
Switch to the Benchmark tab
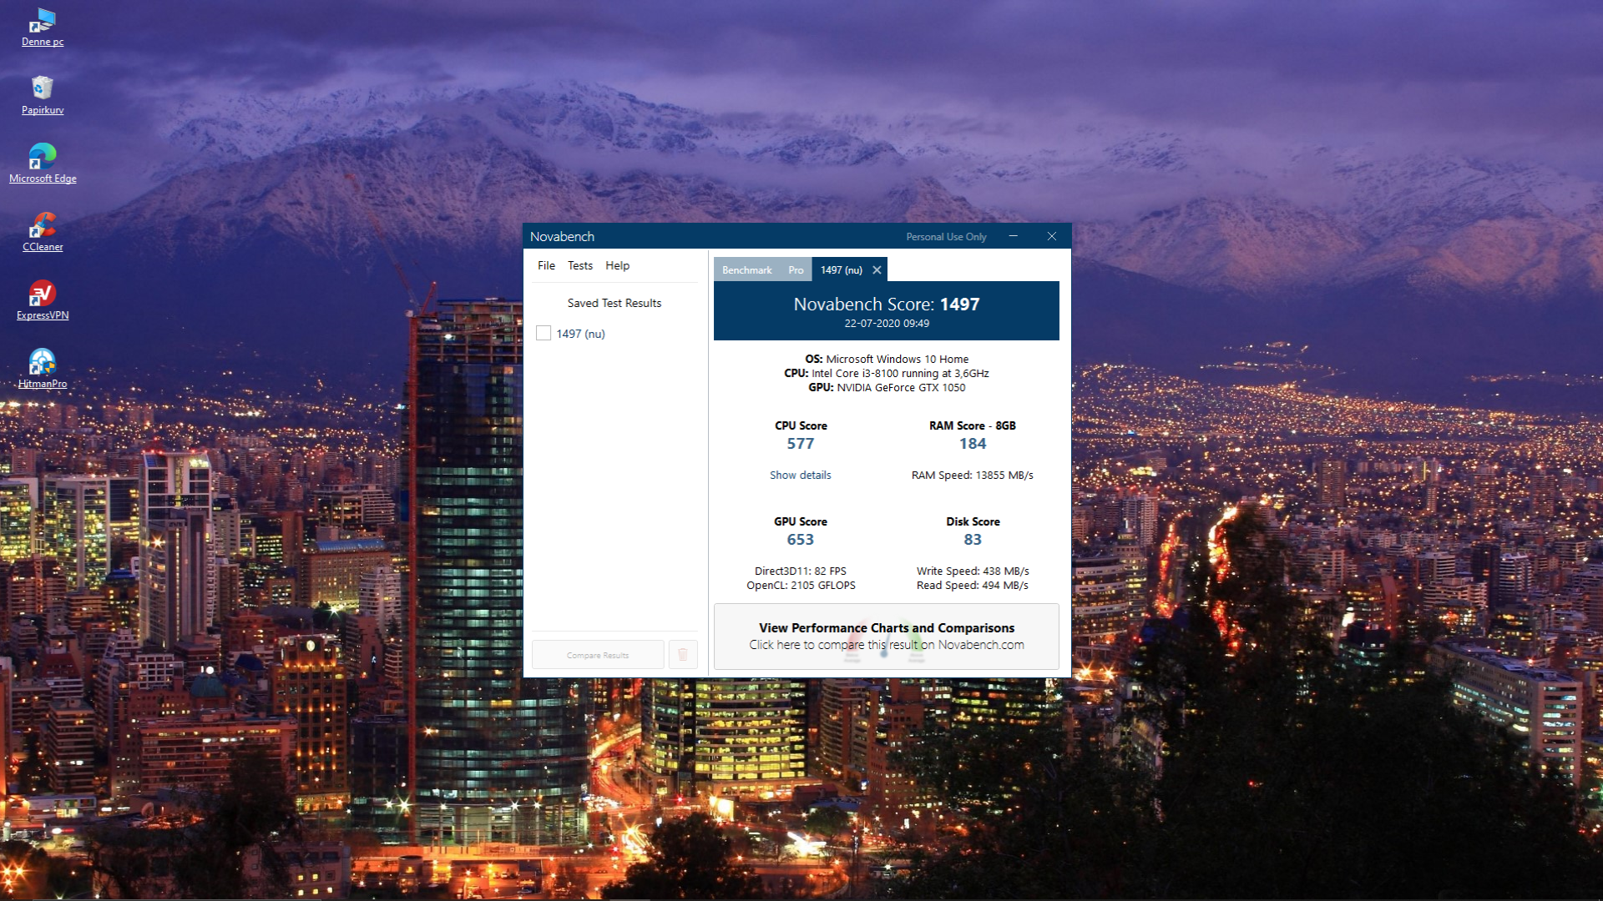[x=746, y=270]
